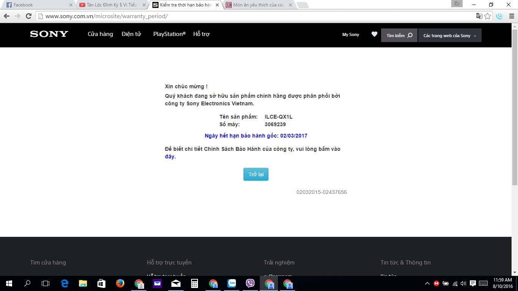
Task: Close the Kiểm tra thời hạn bảo hành tab
Action: click(x=217, y=5)
